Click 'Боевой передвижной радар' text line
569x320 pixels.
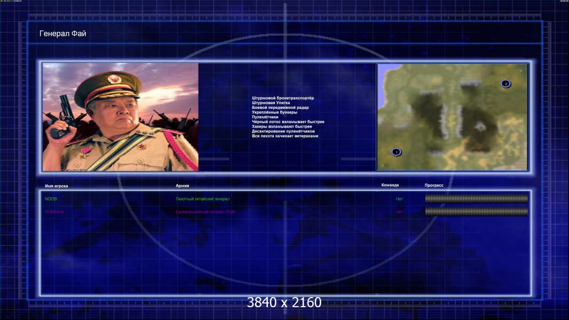280,107
